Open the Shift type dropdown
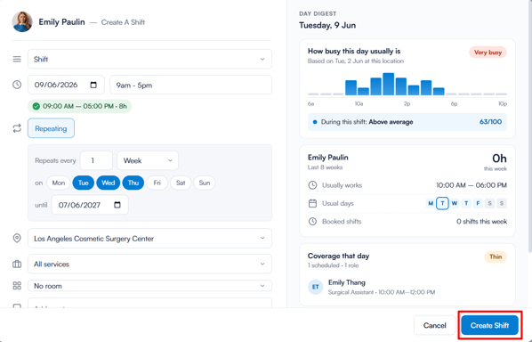 (149, 59)
